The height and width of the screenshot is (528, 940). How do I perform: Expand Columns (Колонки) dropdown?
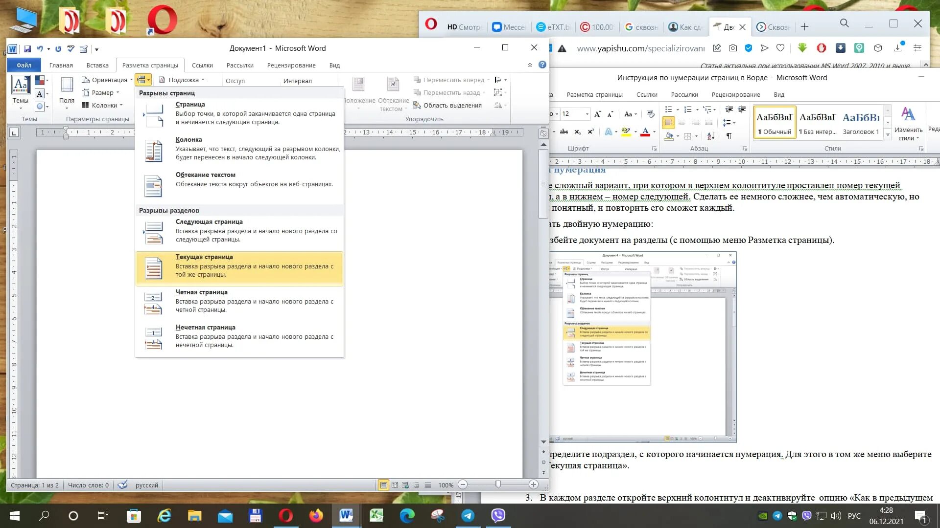click(102, 105)
